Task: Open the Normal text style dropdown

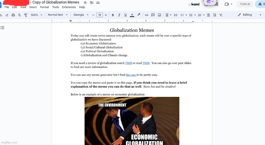Action: click(58, 15)
